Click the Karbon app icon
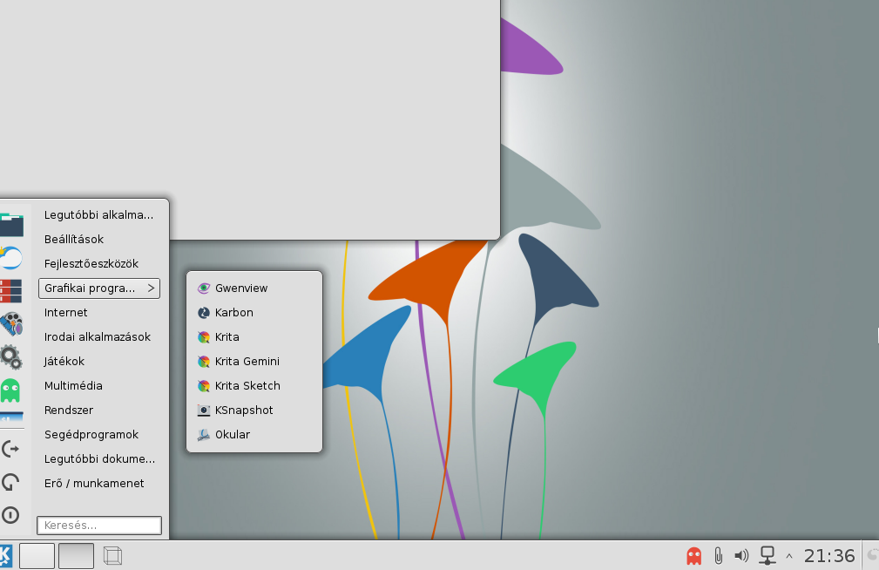 pyautogui.click(x=204, y=313)
